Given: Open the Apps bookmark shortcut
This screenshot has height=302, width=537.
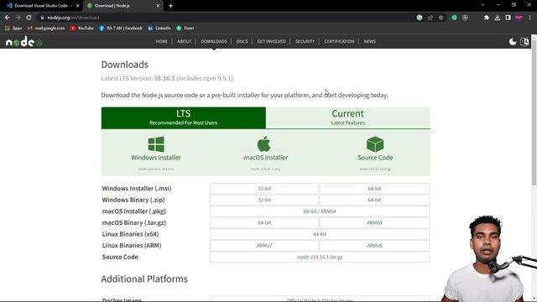Looking at the screenshot, I should [x=13, y=28].
